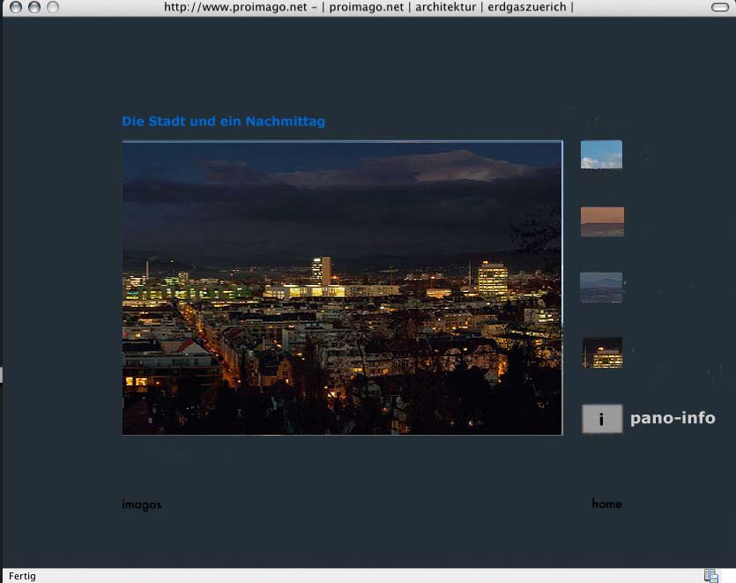Follow the home link
736x583 pixels.
click(606, 504)
